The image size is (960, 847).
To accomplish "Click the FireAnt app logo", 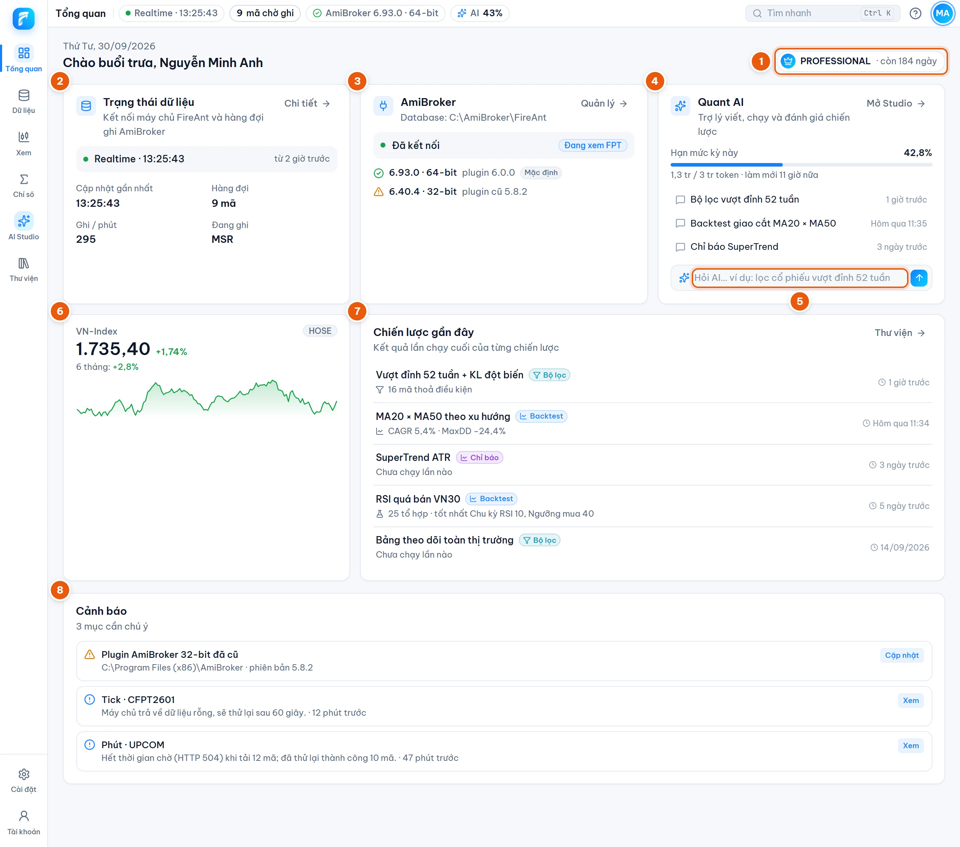I will [x=24, y=18].
